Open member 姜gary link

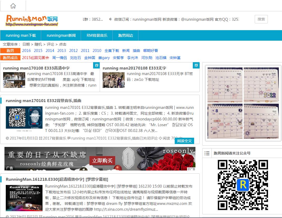point(104,58)
